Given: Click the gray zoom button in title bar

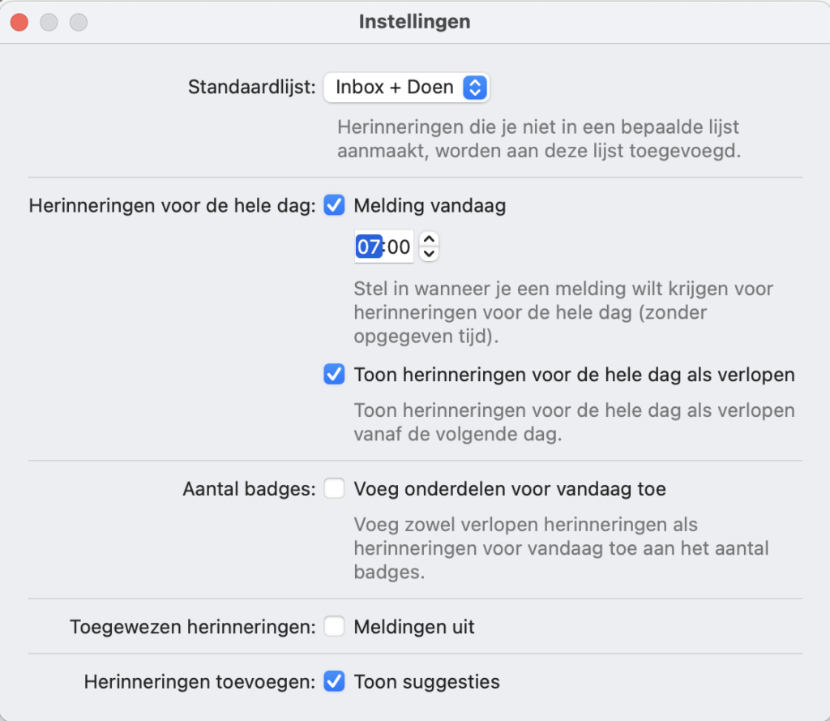Looking at the screenshot, I should (x=78, y=22).
